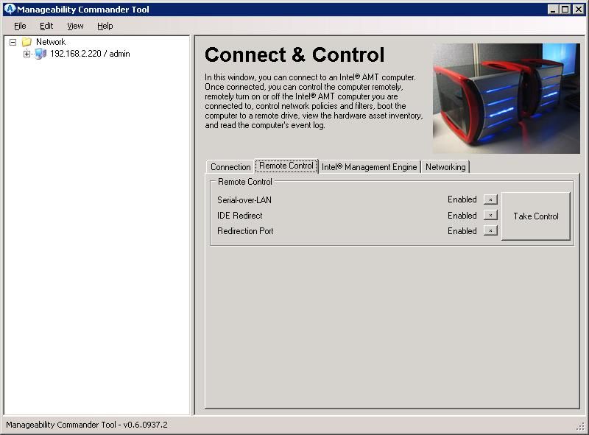Toggle the Serial-over-LAN enabled button
Viewport: 589px width, 435px height.
click(x=490, y=199)
